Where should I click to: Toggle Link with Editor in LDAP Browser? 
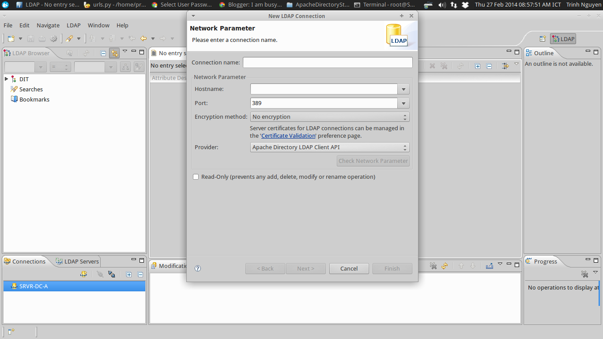point(114,53)
